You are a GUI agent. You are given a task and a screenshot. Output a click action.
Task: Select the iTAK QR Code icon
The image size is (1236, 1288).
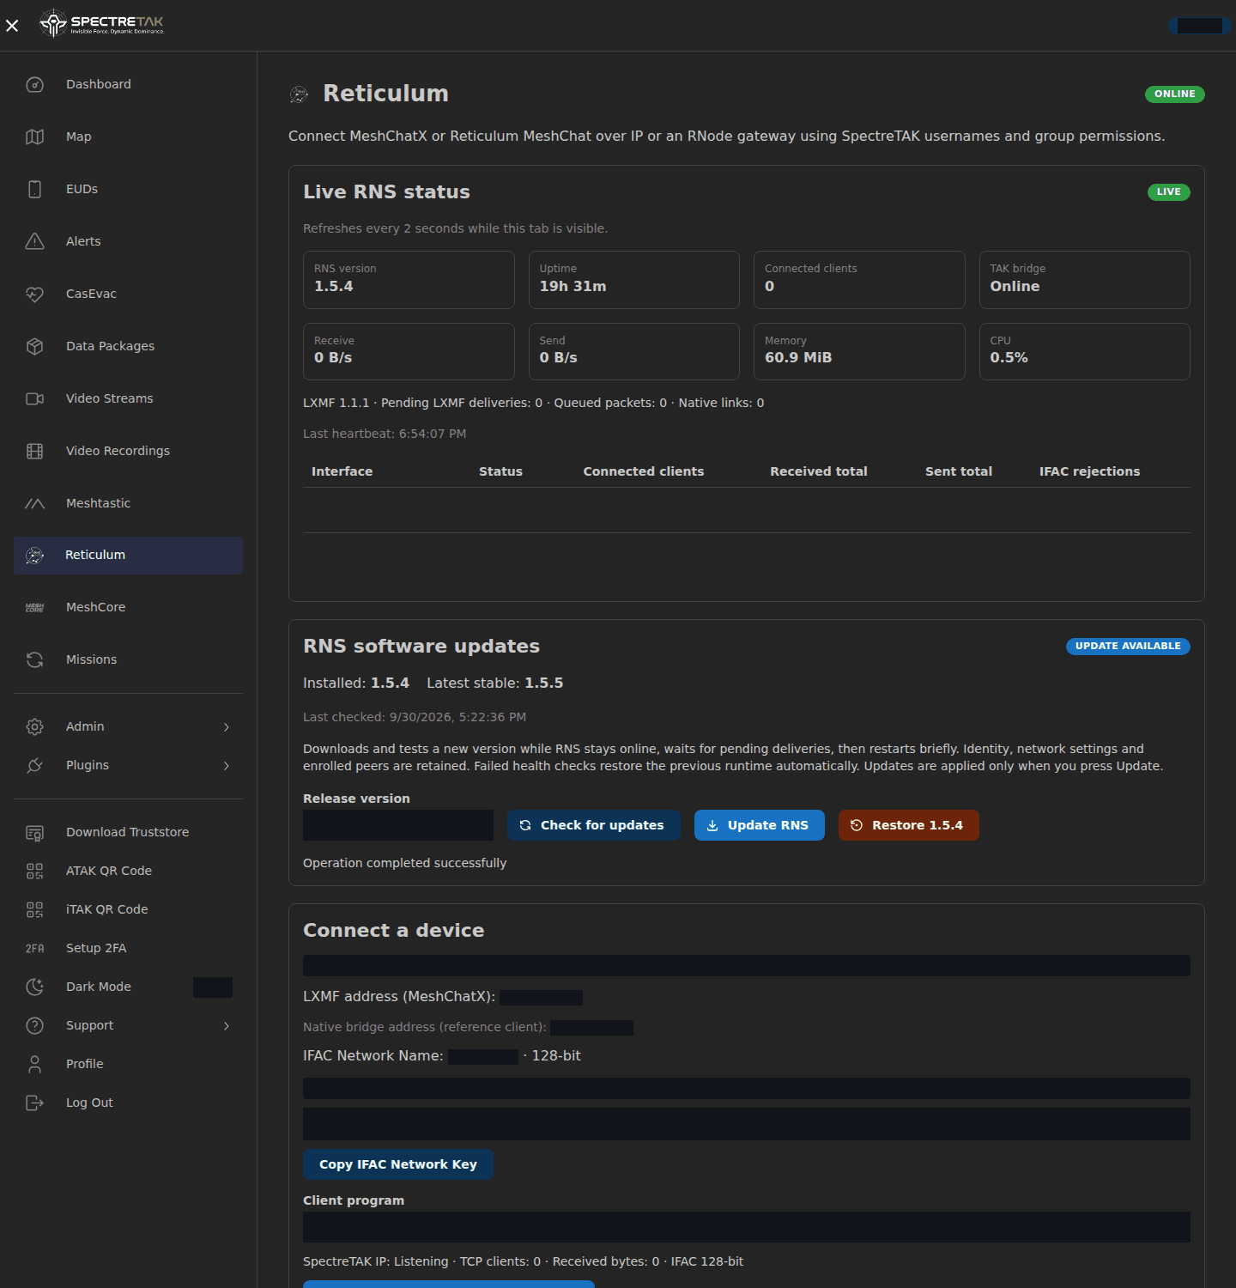point(34,909)
